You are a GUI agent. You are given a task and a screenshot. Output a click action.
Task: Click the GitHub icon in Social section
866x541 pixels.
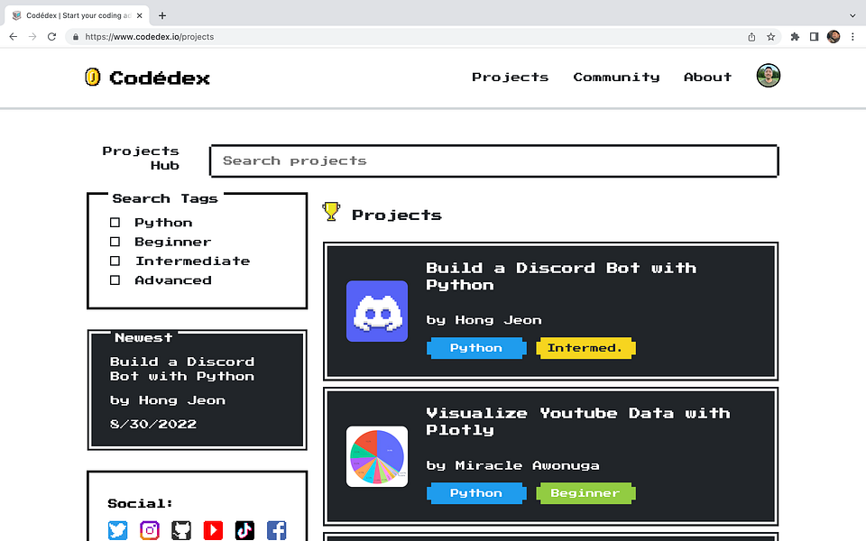[181, 530]
